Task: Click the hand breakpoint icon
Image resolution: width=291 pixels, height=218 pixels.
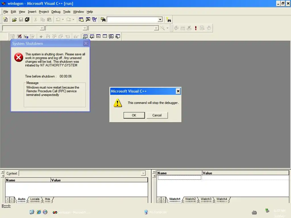Action: (209, 28)
